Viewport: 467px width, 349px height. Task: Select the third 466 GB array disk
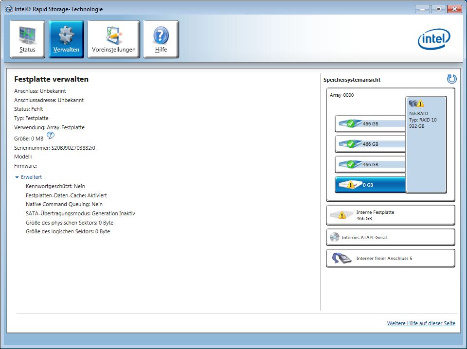tap(370, 164)
